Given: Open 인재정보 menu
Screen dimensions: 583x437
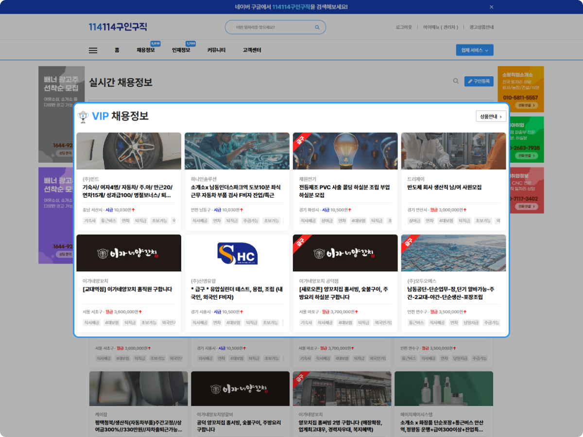Looking at the screenshot, I should pos(181,50).
